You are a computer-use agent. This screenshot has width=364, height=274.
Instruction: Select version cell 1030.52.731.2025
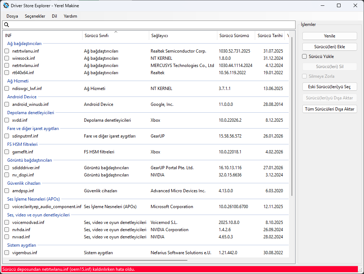click(x=235, y=51)
